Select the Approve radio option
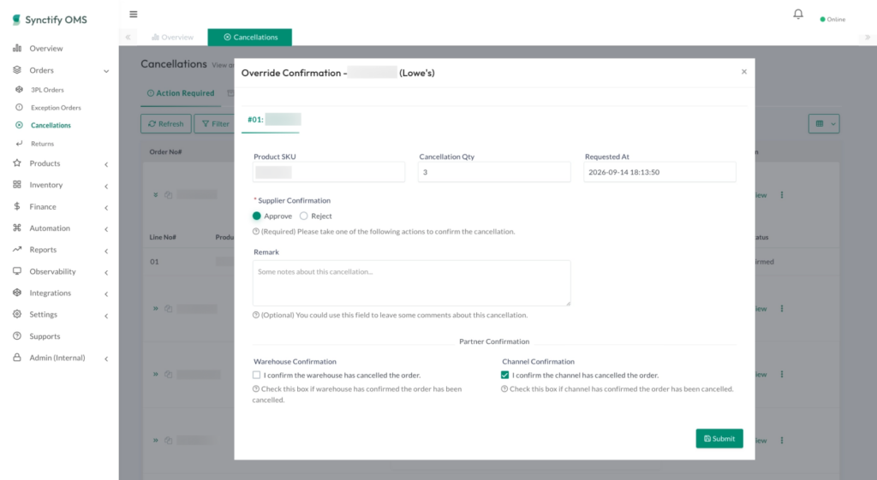 pos(257,216)
